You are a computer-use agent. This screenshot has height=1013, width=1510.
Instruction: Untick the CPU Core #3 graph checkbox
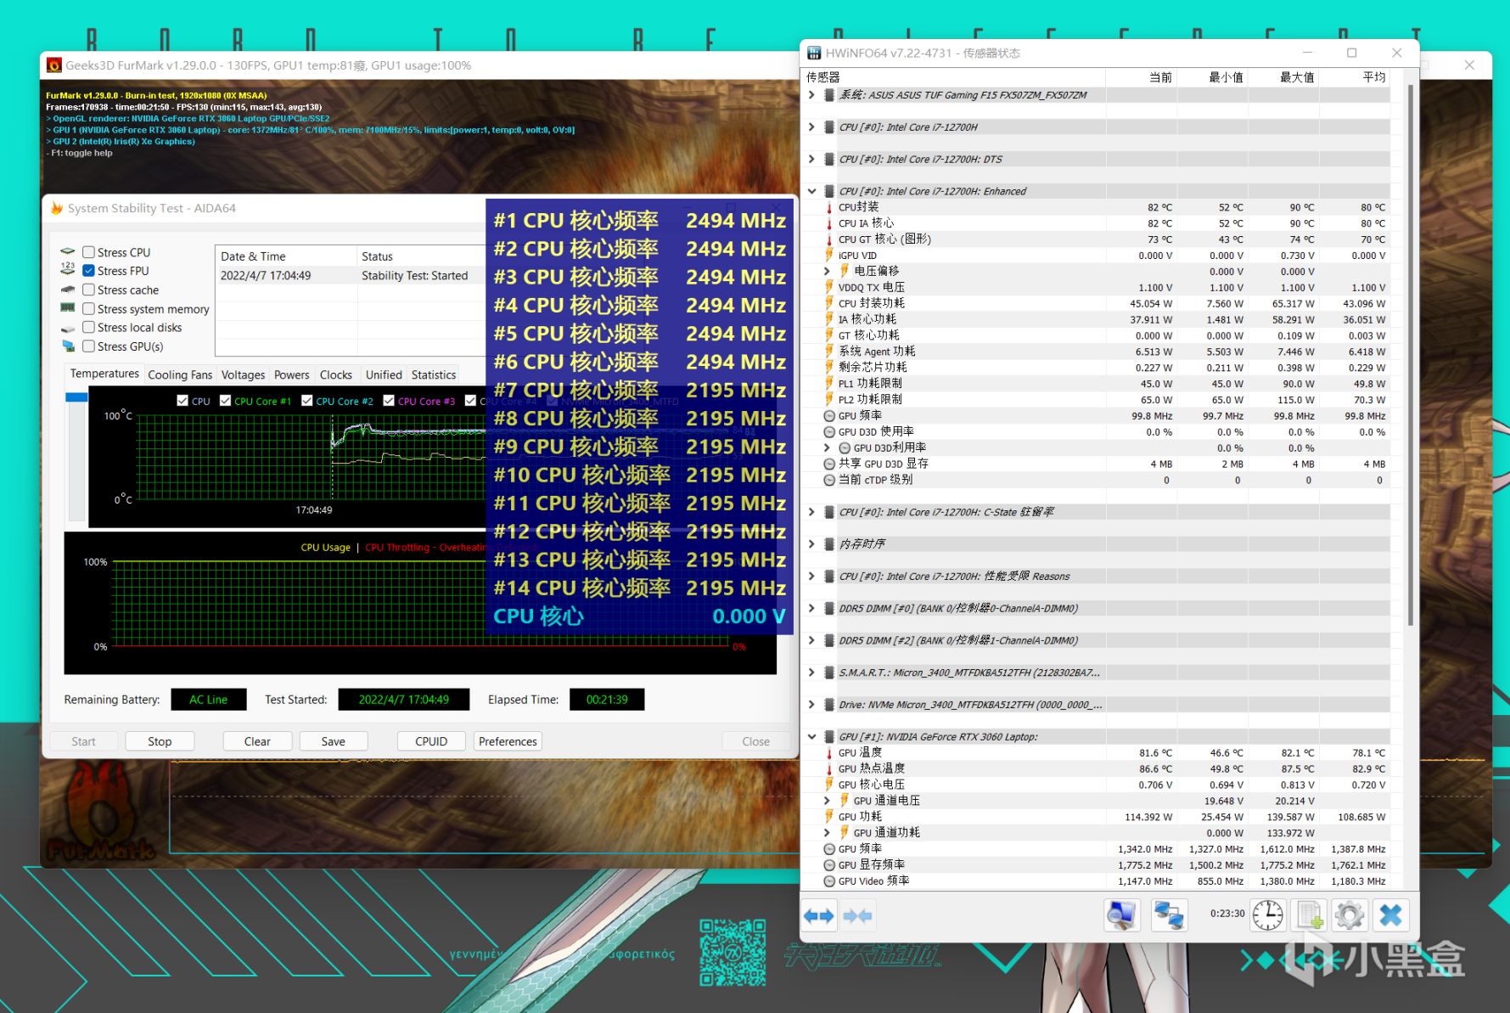(x=389, y=401)
